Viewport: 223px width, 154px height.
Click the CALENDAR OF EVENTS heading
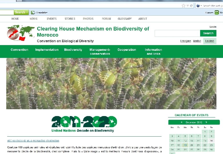192,115
